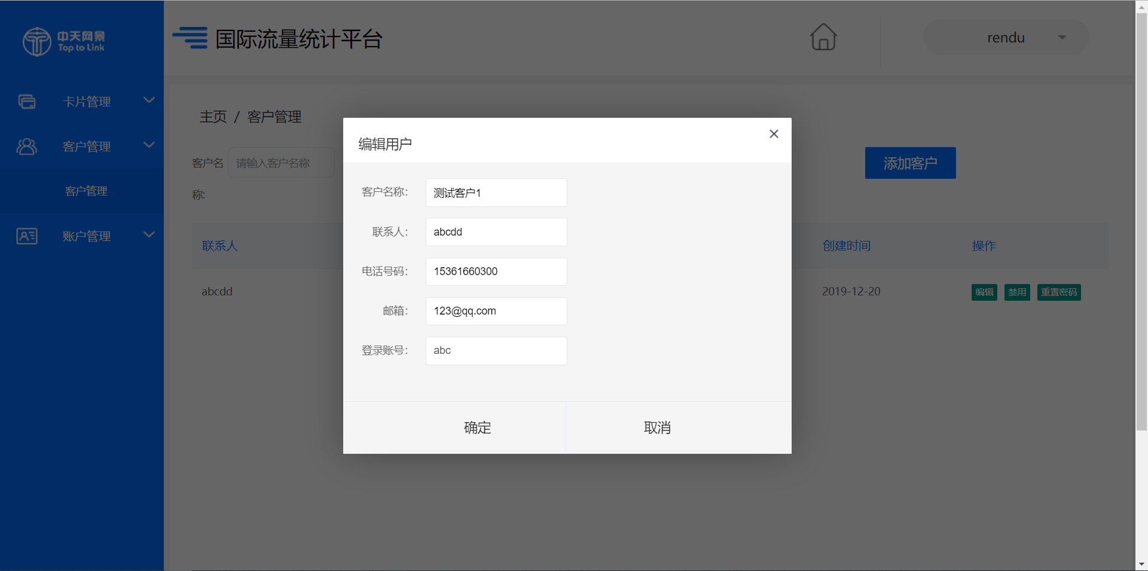The image size is (1148, 571).
Task: Click the platform menu lines icon
Action: (190, 38)
